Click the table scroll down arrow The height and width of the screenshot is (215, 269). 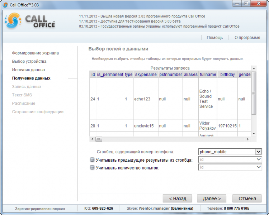[254, 134]
